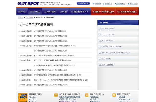The width and height of the screenshot is (156, 102).
Task: Select スタンダードエリア in the sidebar
Action: (118, 29)
